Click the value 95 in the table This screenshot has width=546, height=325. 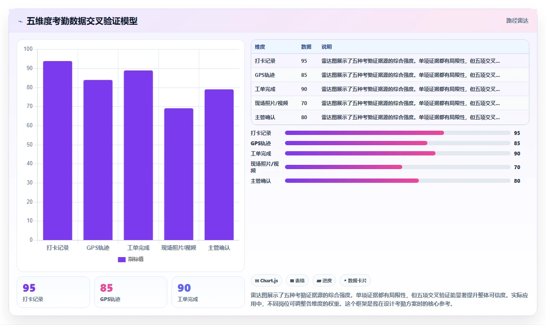(304, 61)
